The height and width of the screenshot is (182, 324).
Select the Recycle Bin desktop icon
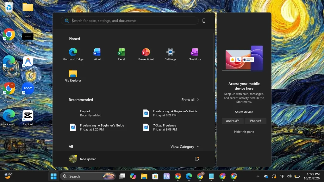(x=9, y=10)
